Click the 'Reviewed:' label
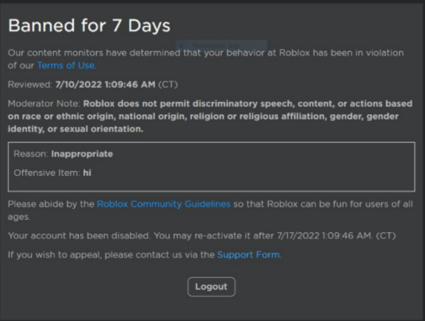425x321 pixels. [30, 84]
